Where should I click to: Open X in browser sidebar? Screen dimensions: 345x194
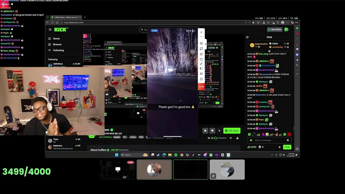(x=297, y=39)
